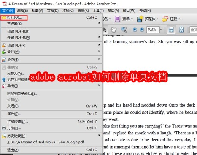The height and width of the screenshot is (155, 197).
Task: Choose the Select arrow tool
Action: coord(105,30)
